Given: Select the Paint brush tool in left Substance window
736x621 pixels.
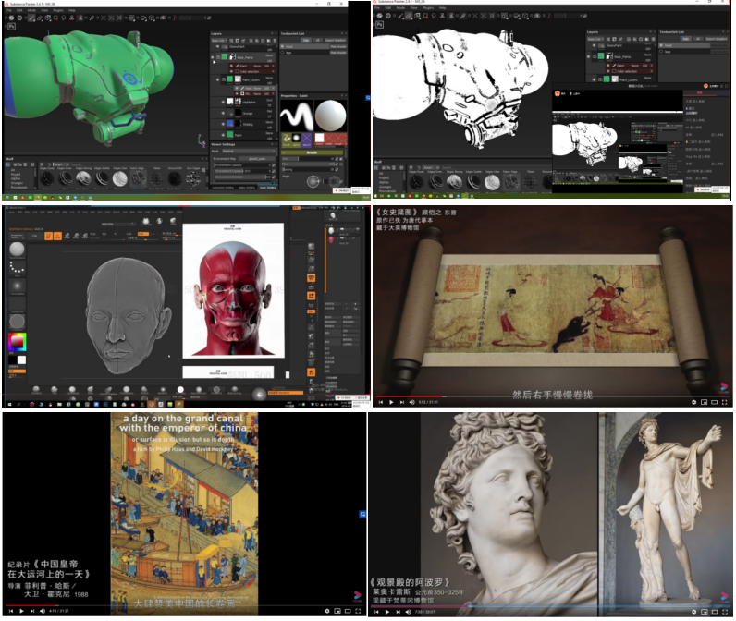Looking at the screenshot, I should (x=31, y=18).
